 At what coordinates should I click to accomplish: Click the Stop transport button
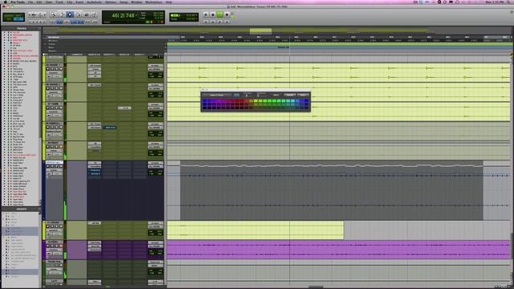tap(213, 14)
